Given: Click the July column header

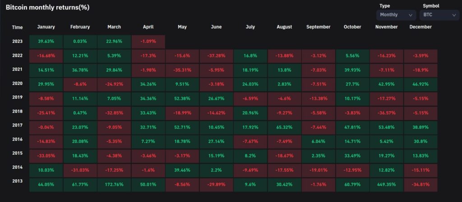Looking at the screenshot, I should 250,27.
